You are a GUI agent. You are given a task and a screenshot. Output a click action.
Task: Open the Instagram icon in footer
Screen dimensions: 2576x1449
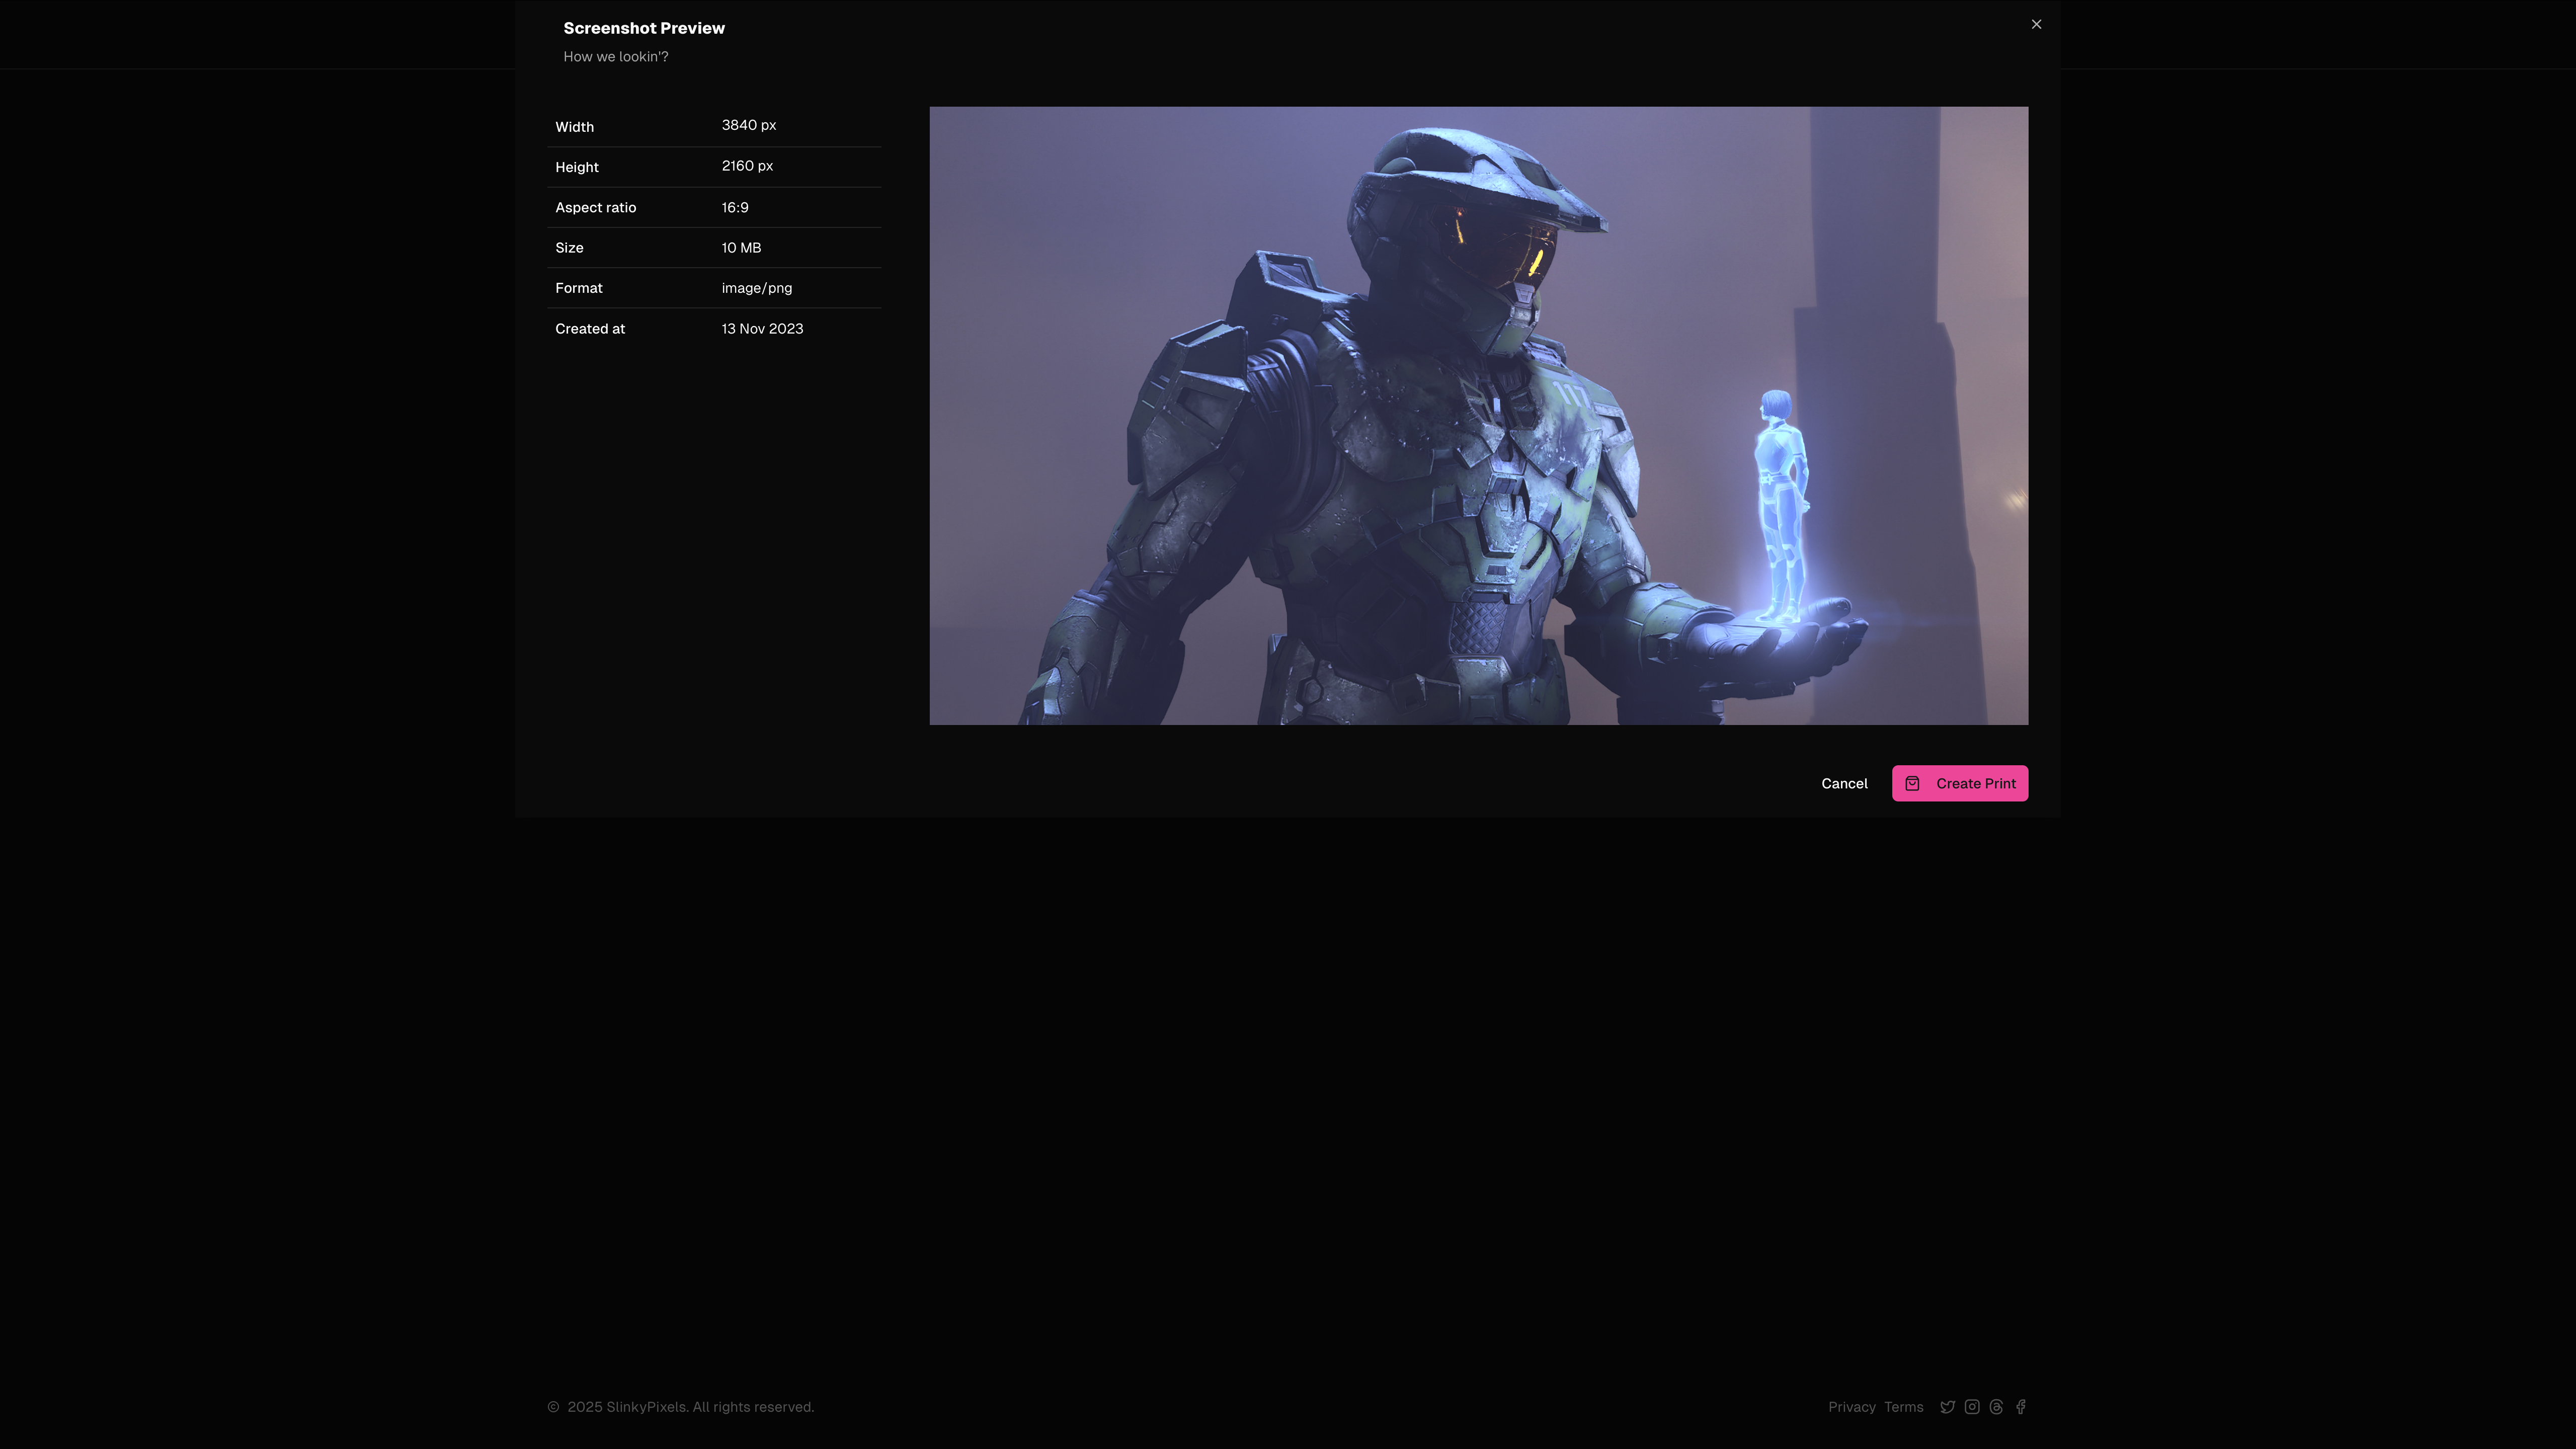(x=1971, y=1407)
